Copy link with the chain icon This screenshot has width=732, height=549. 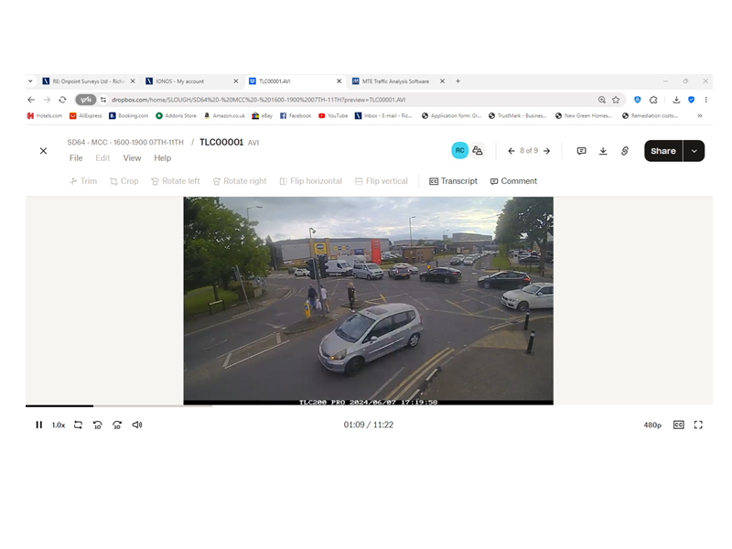[x=625, y=151]
